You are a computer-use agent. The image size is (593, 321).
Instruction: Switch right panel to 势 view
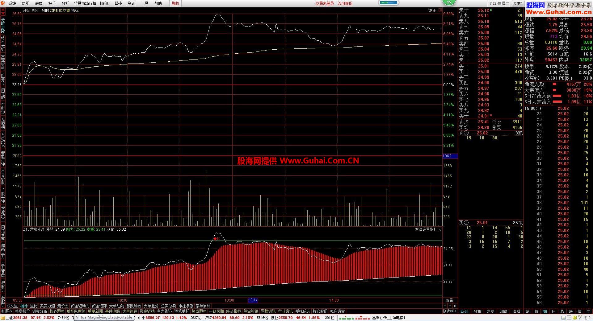pyautogui.click(x=562, y=311)
